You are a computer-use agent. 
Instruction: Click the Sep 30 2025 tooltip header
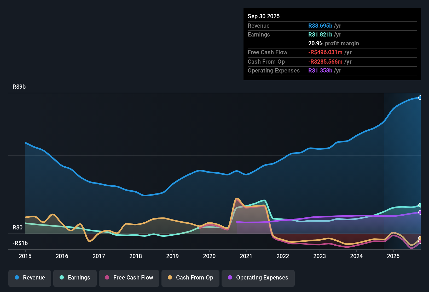coord(264,16)
